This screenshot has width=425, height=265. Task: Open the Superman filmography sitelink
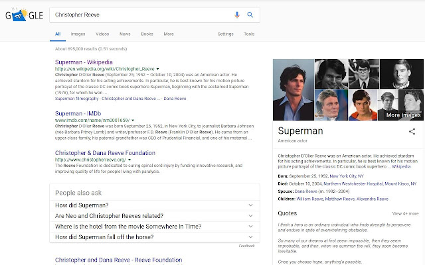(77, 99)
